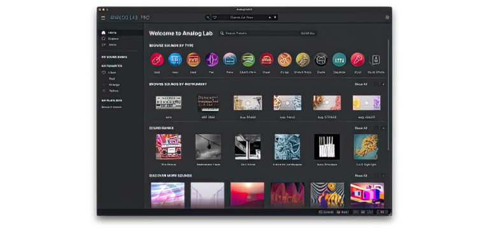
Task: Choose the pink microphone Vocal type icon
Action: coord(357,60)
